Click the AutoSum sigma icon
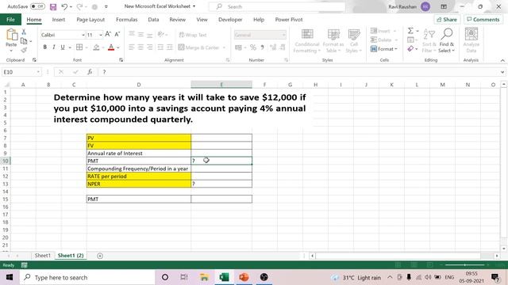This screenshot has width=508, height=285. (x=410, y=31)
